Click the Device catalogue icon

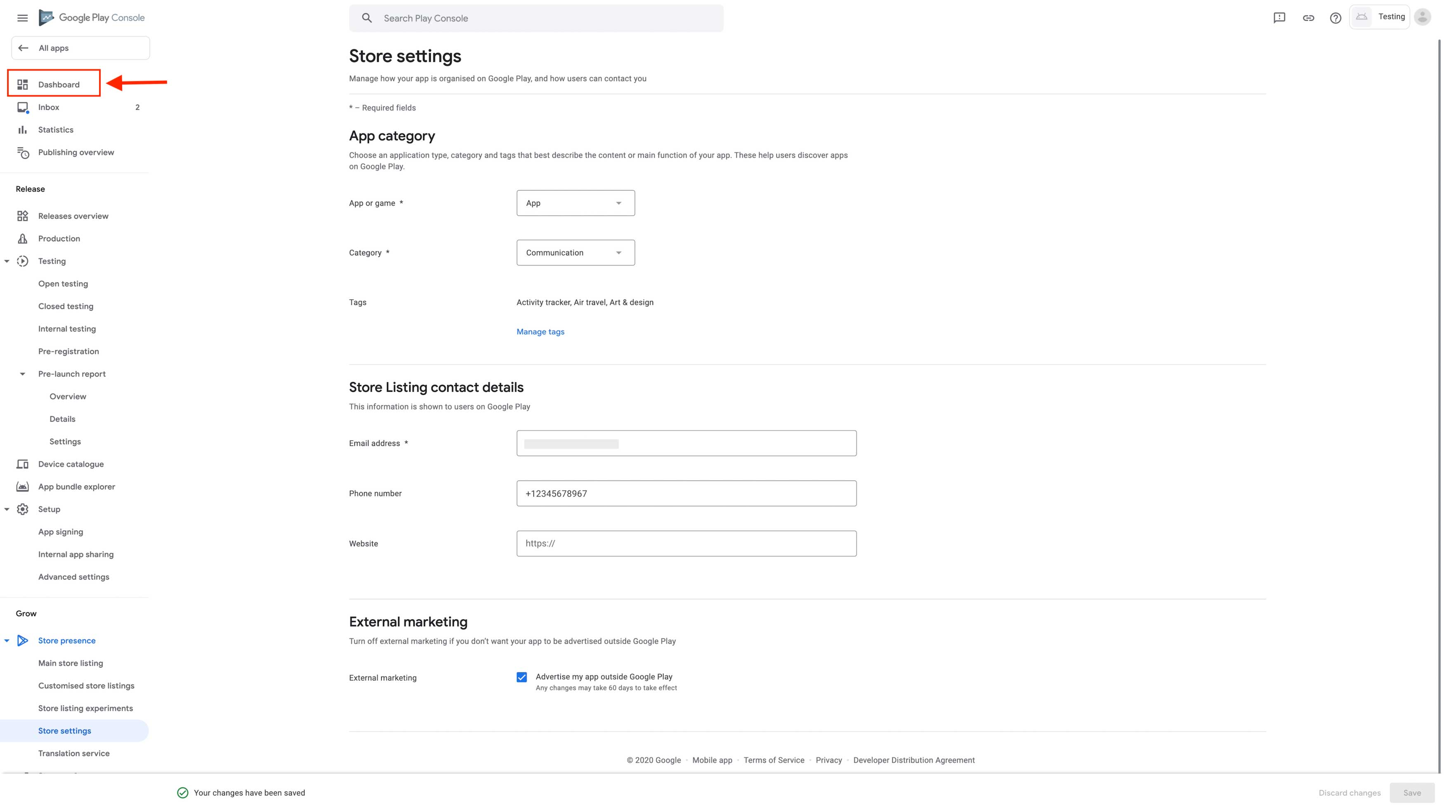coord(22,464)
